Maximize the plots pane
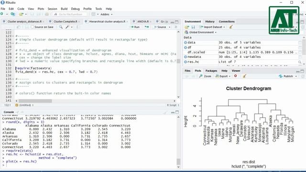306x172 pixels. click(x=302, y=71)
